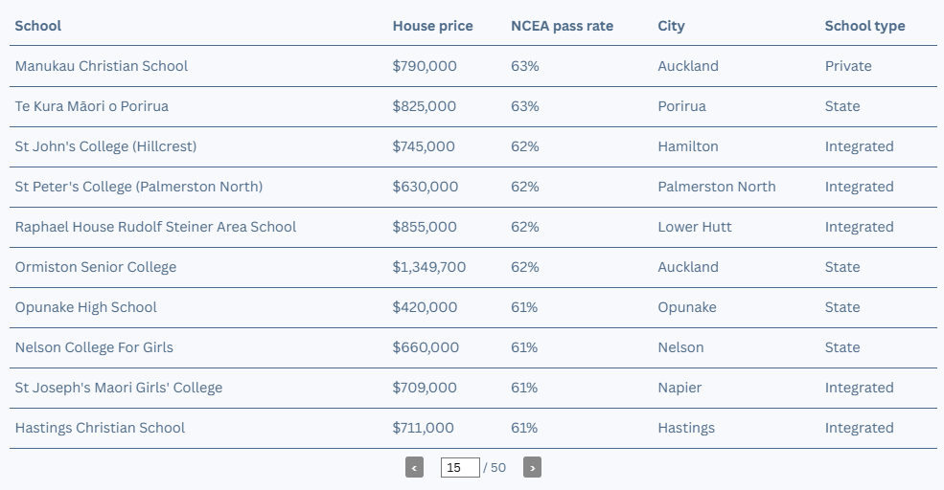Sort by the NCEA pass rate header
This screenshot has height=490, width=944.
point(562,26)
